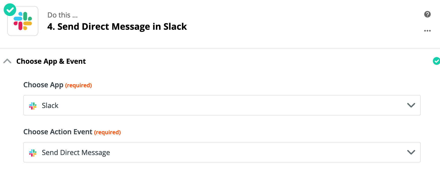Viewport: 440px width, 181px height.
Task: Click the green checkmark badge on Slack logo
Action: click(10, 10)
